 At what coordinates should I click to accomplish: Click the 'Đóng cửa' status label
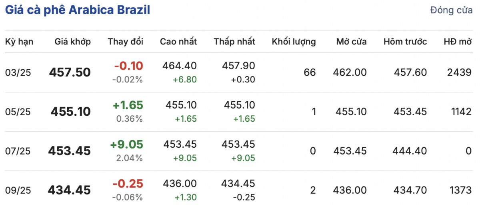pos(451,10)
